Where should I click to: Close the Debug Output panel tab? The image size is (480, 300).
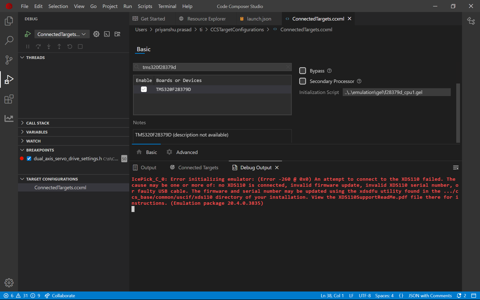click(x=277, y=167)
